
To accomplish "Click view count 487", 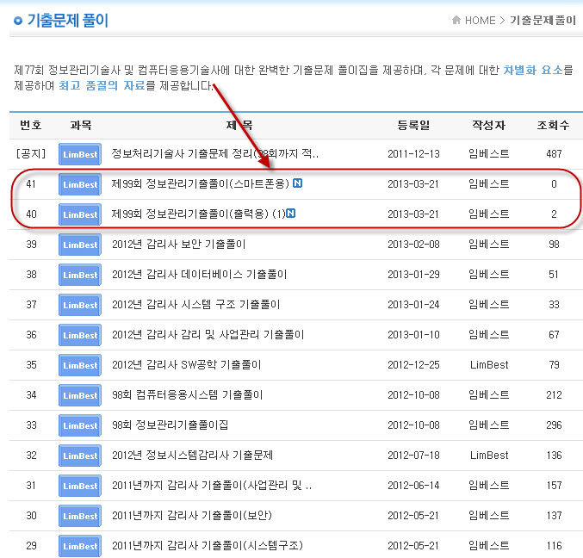I will (x=554, y=153).
